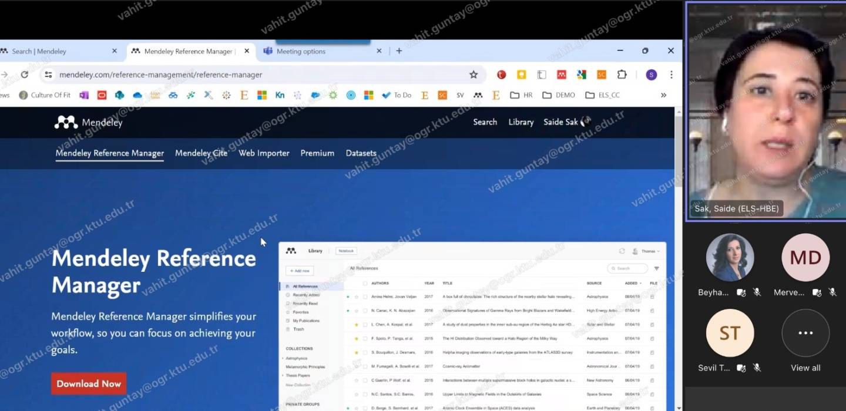Go to Library in the Mendeley header

pyautogui.click(x=521, y=122)
